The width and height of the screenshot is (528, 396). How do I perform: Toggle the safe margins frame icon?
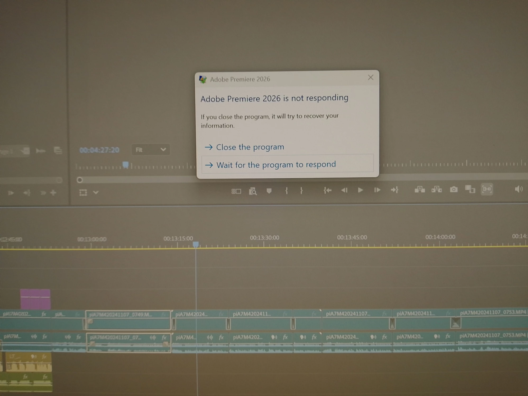pyautogui.click(x=83, y=192)
